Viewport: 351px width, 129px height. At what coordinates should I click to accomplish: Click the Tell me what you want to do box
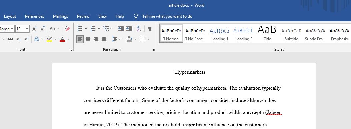coord(167,16)
